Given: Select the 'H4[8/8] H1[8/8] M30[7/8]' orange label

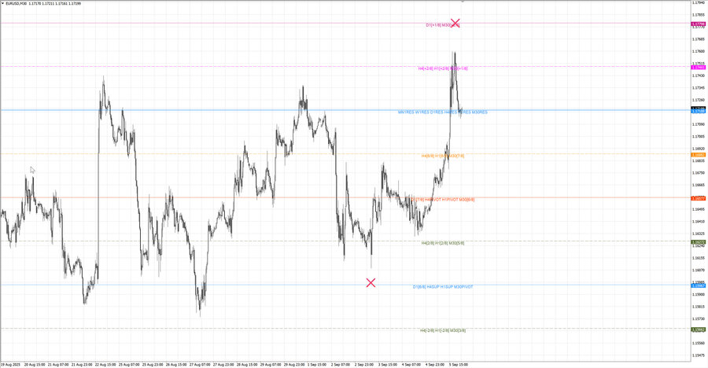Looking at the screenshot, I should [x=443, y=156].
